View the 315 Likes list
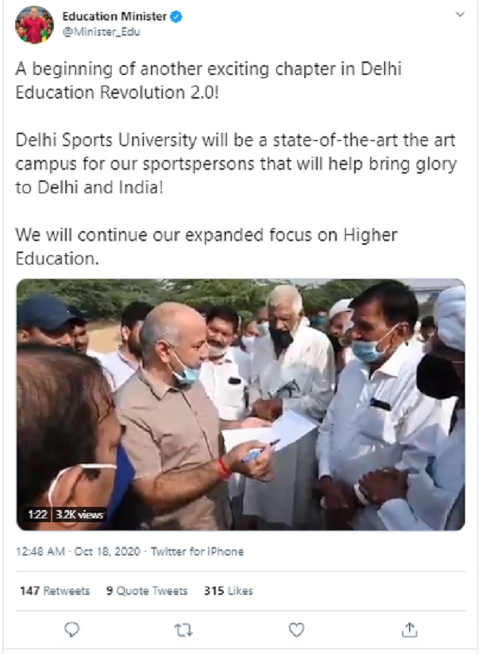This screenshot has height=654, width=484. (228, 590)
